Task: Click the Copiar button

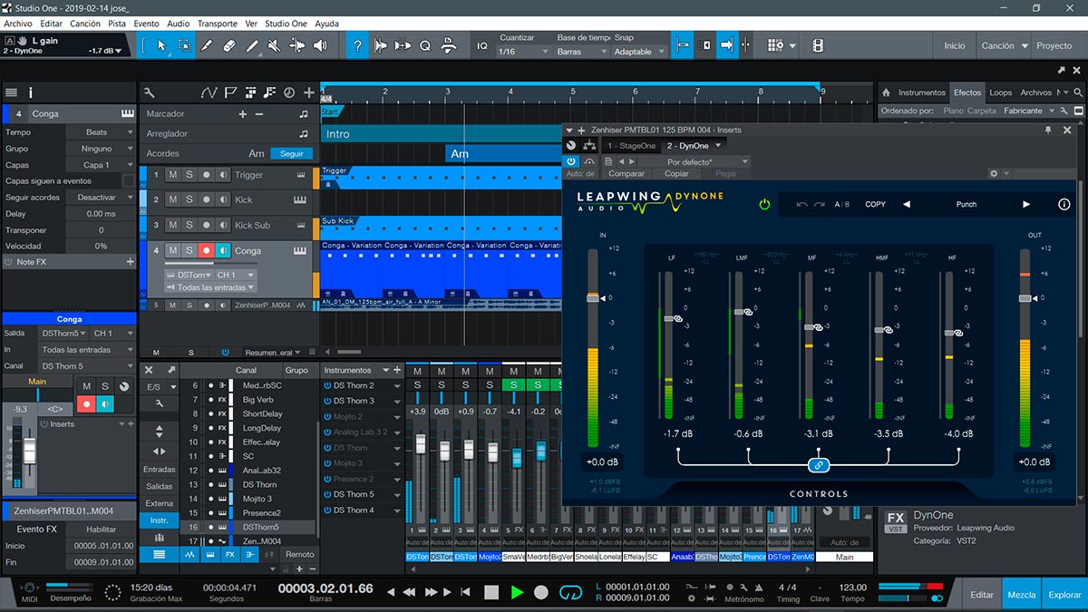Action: [x=676, y=174]
